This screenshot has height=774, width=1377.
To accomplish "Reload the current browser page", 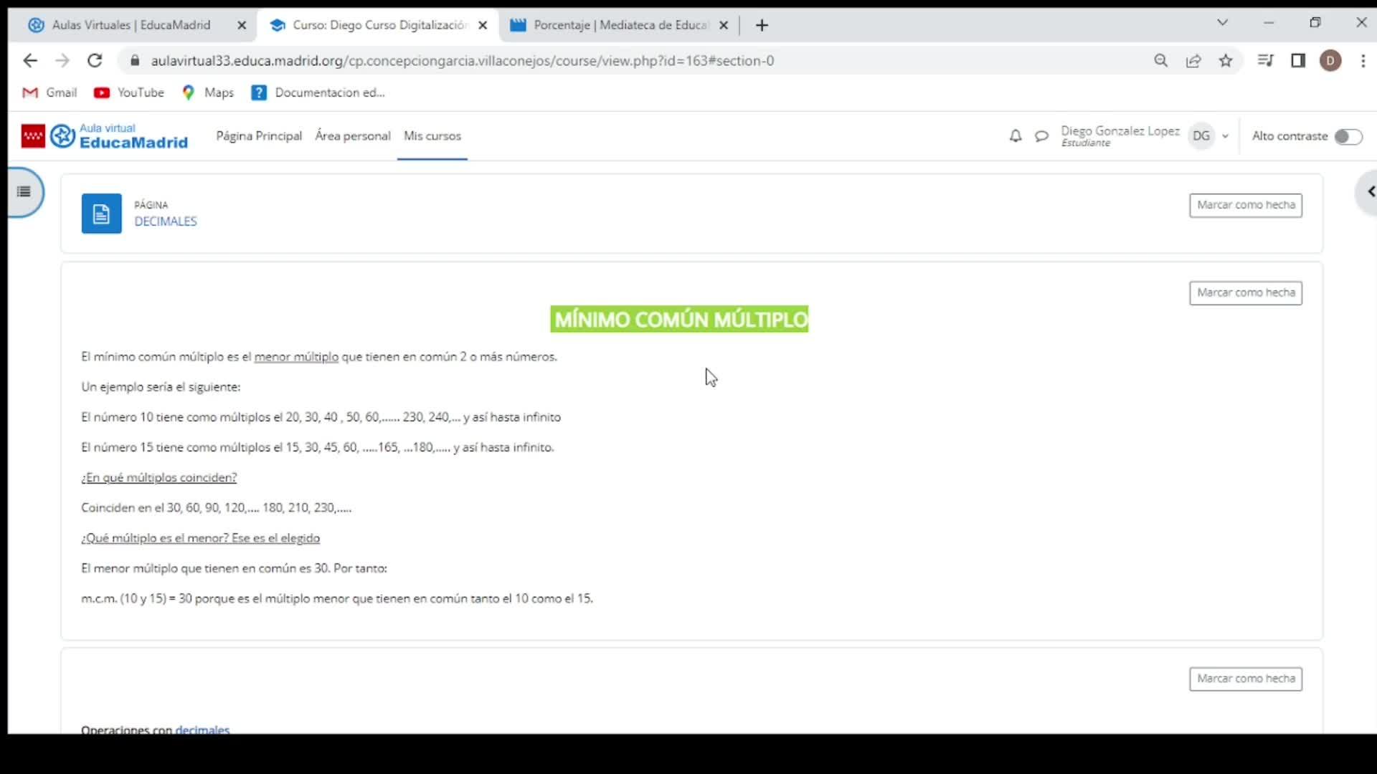I will 95,61.
